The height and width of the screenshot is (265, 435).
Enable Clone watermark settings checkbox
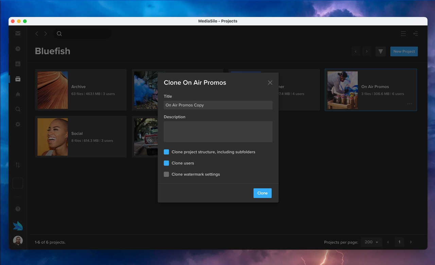pos(166,174)
